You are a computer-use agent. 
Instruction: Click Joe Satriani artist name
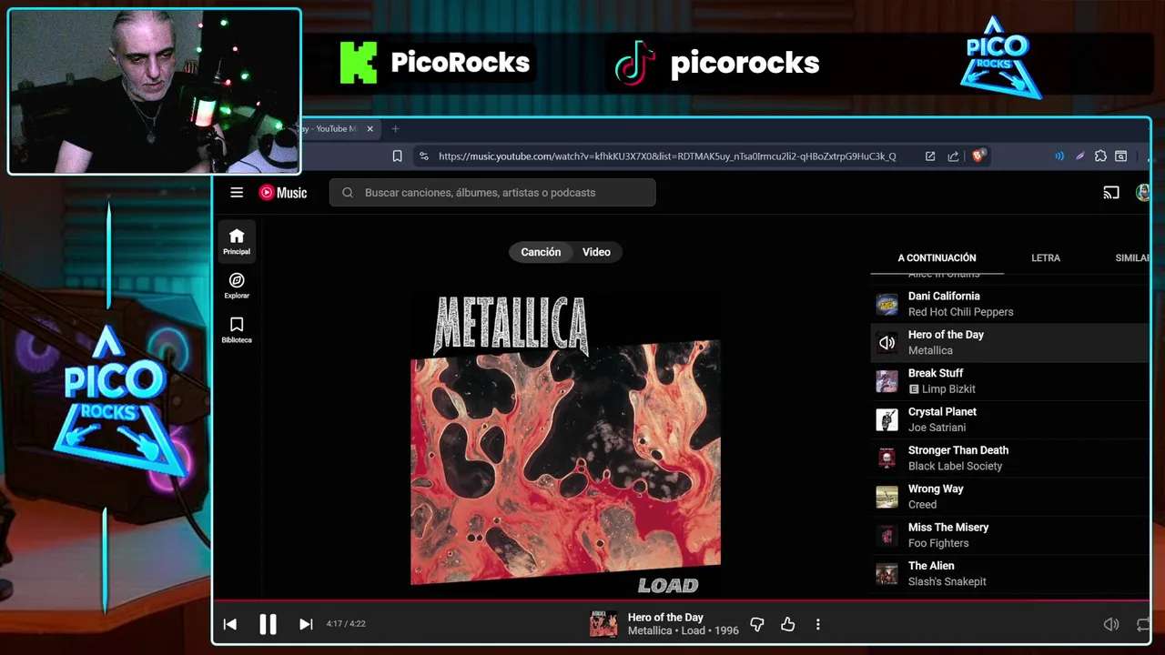point(937,428)
